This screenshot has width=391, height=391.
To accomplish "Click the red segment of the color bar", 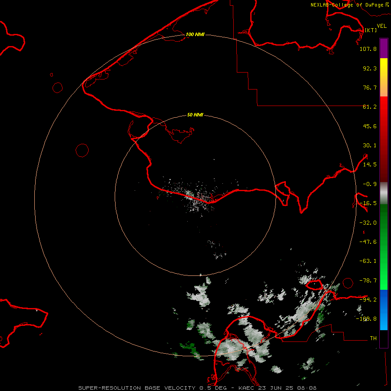I will click(384, 139).
